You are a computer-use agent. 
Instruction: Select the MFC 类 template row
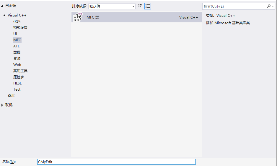click(x=136, y=17)
